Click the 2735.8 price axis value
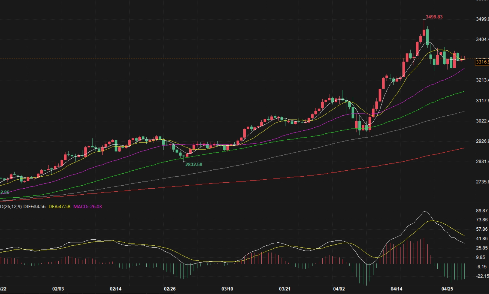The height and width of the screenshot is (294, 489). click(x=482, y=182)
